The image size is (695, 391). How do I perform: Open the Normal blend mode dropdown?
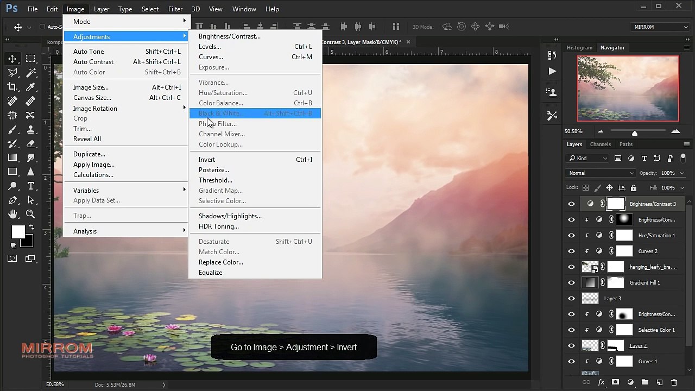(x=600, y=173)
